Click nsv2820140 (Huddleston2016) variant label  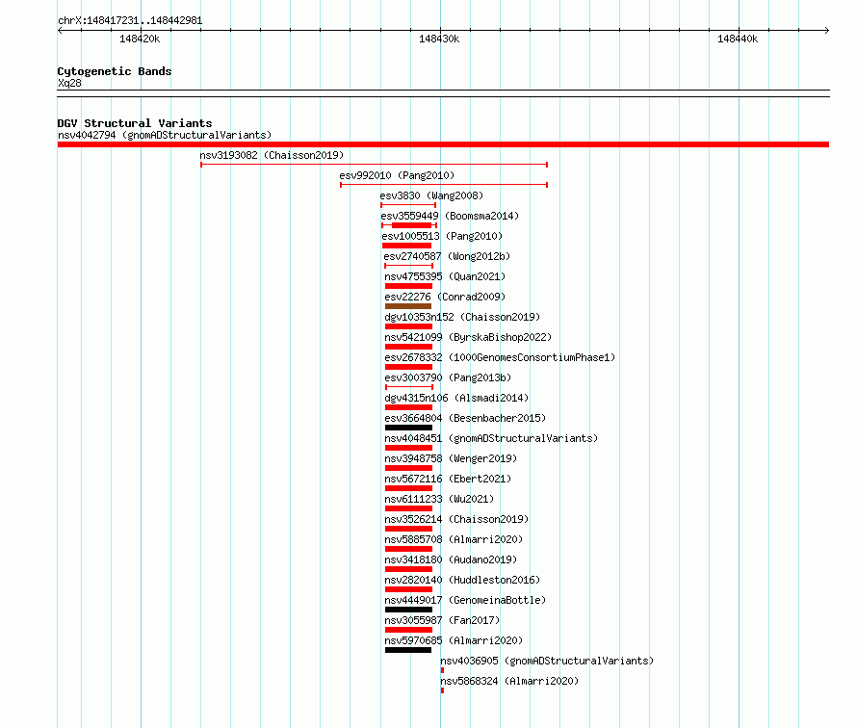pyautogui.click(x=462, y=580)
